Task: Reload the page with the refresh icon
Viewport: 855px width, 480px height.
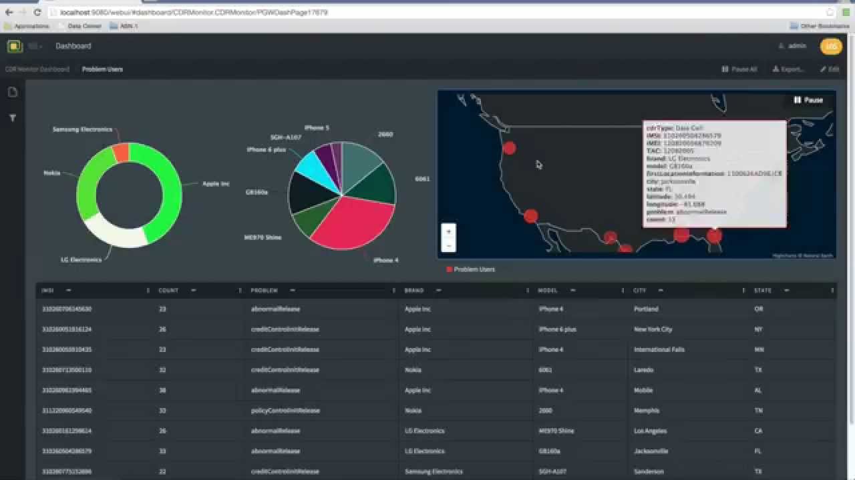Action: coord(37,12)
